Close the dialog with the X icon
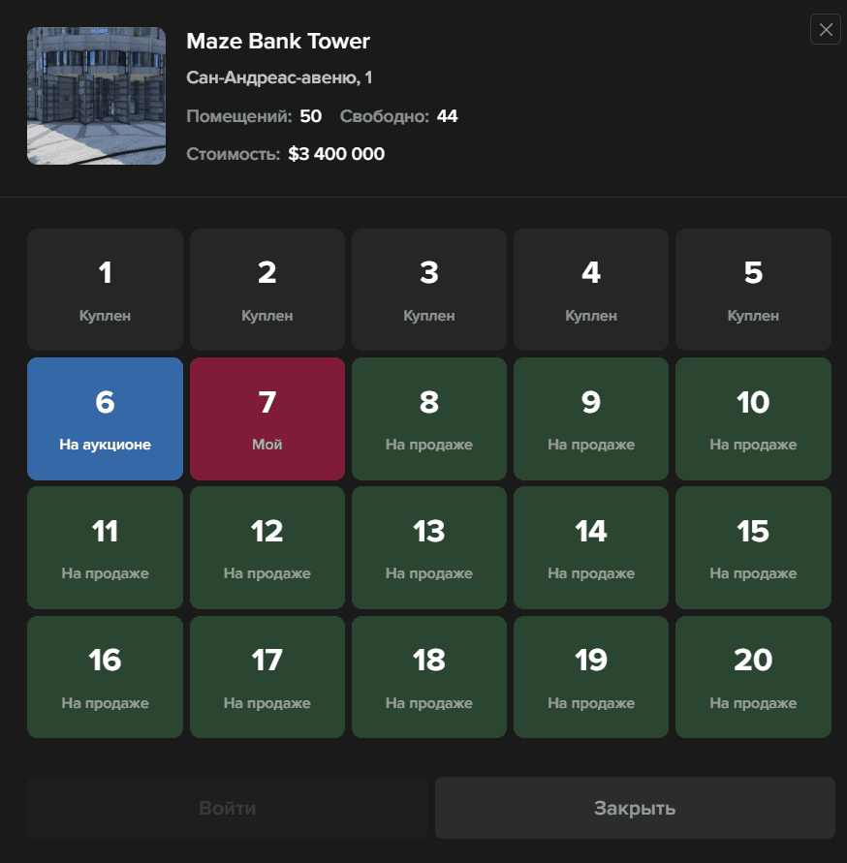 [826, 30]
